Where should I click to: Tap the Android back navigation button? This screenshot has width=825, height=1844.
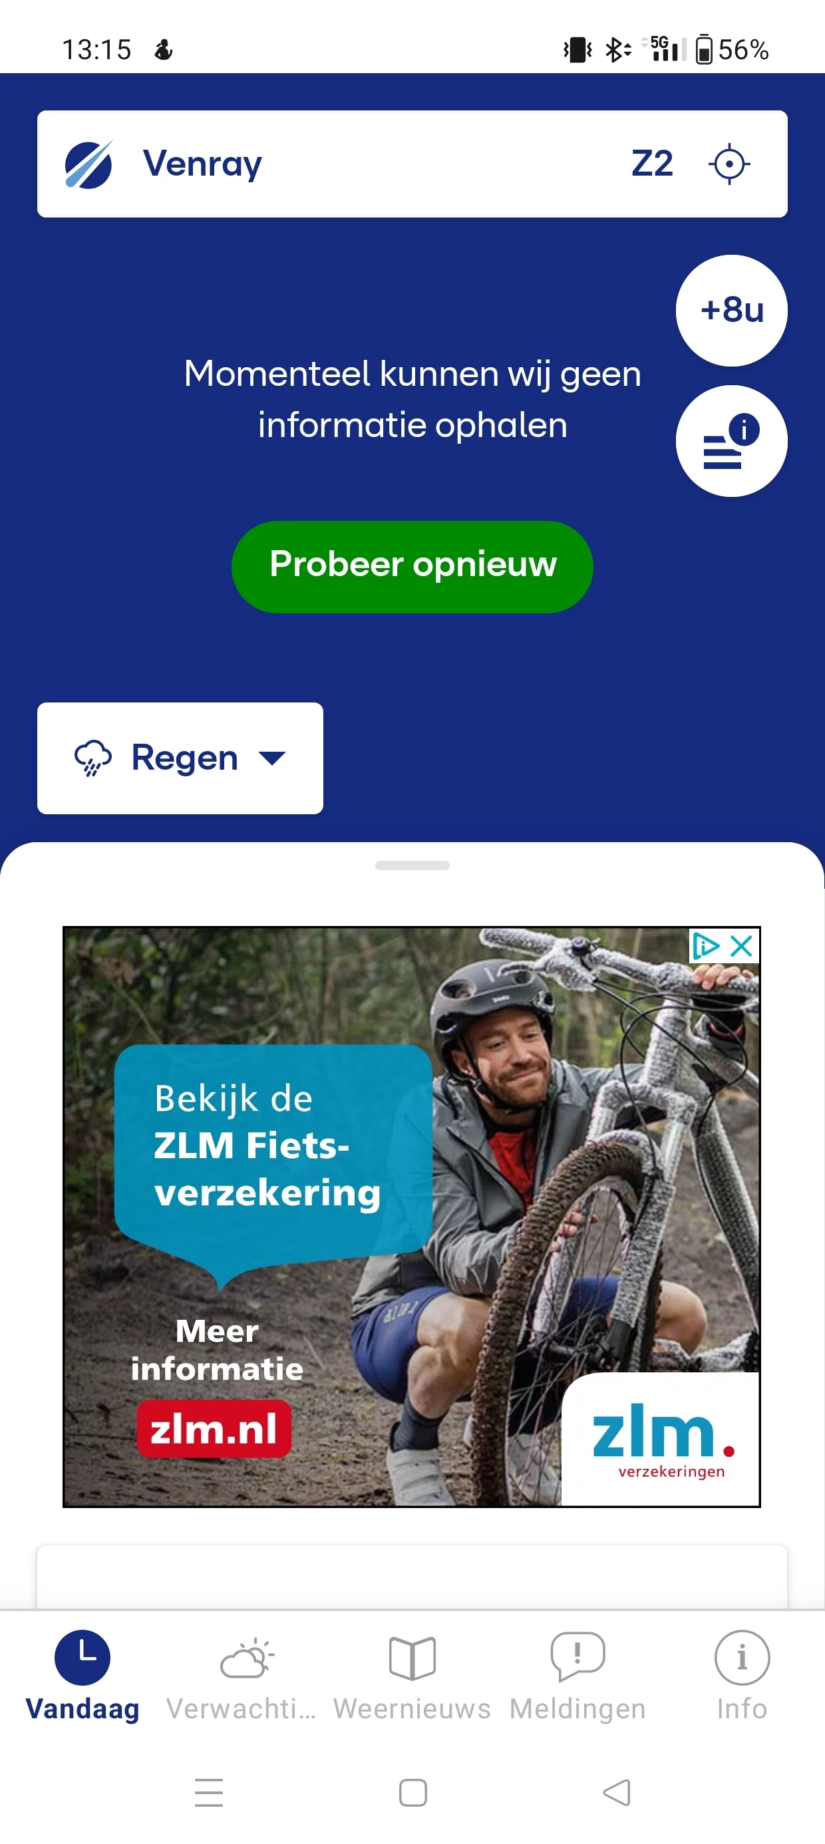617,1793
